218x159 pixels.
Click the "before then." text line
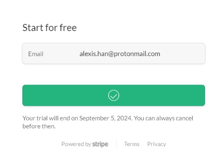pyautogui.click(x=39, y=126)
